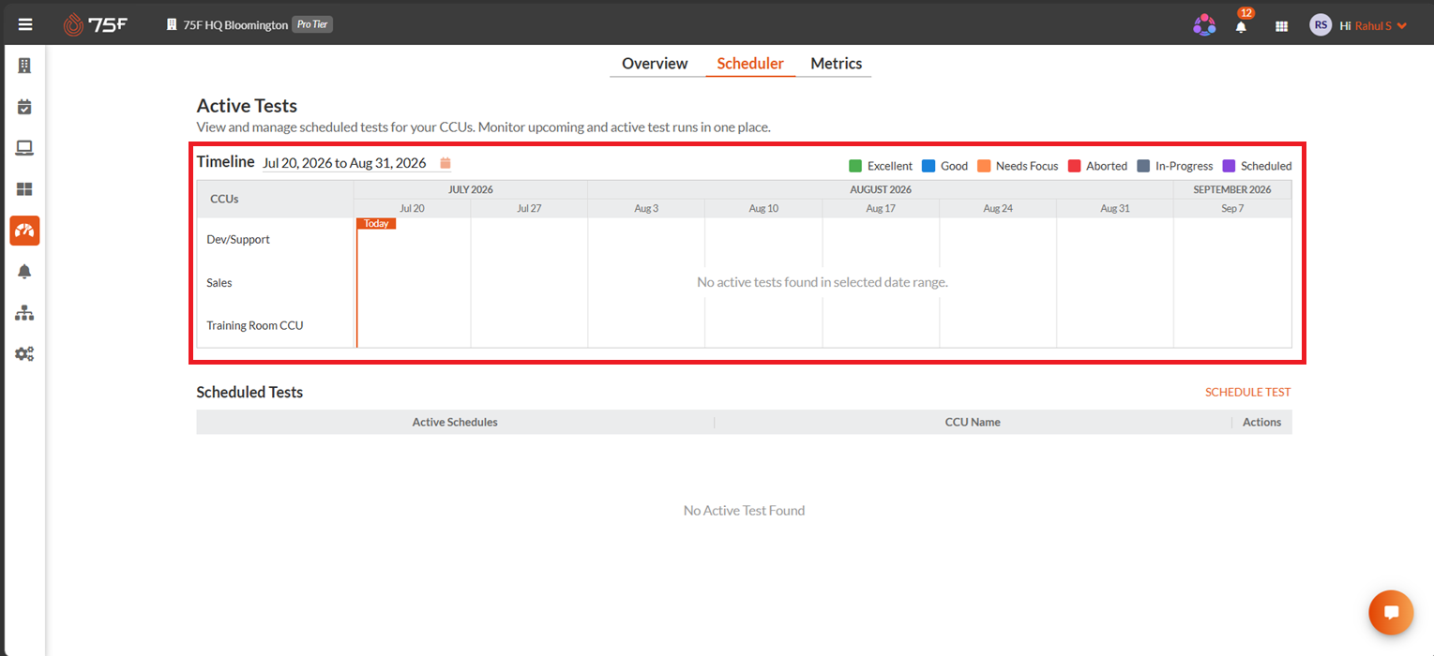Click the SCHEDULE TEST link
Viewport: 1434px width, 656px height.
click(1247, 393)
